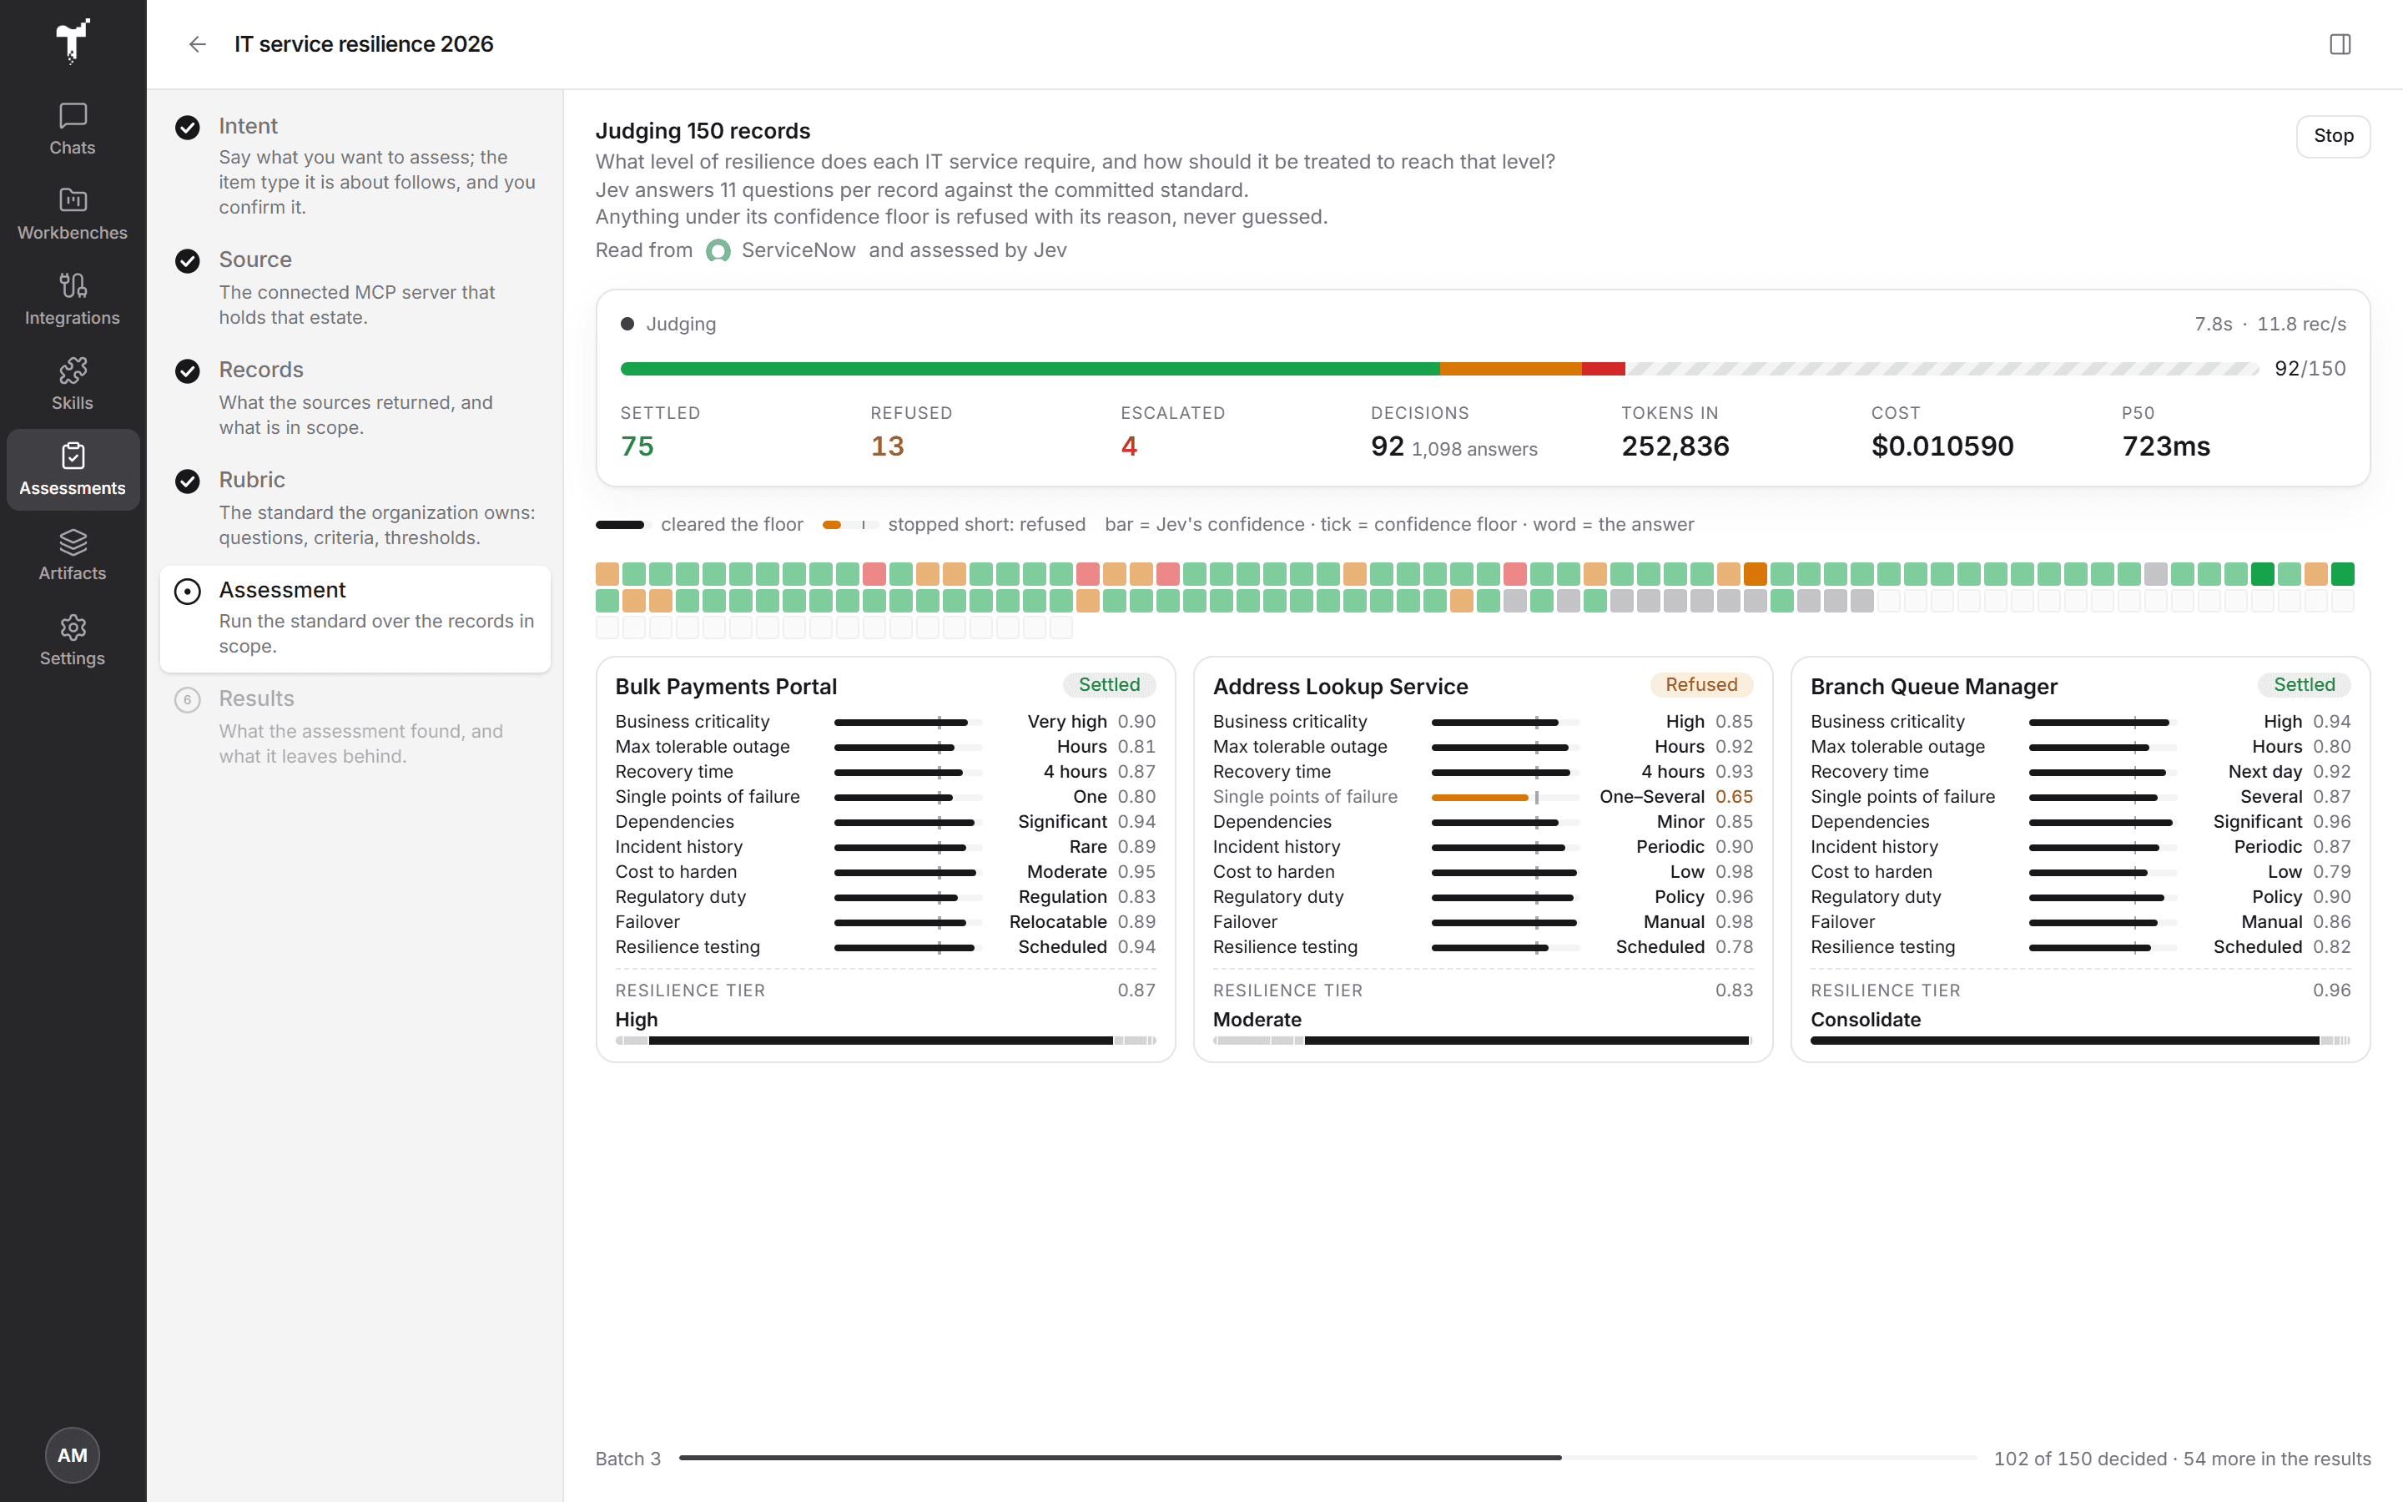The image size is (2403, 1502).
Task: Click the Batch 3 progress bar
Action: pos(1327,1459)
